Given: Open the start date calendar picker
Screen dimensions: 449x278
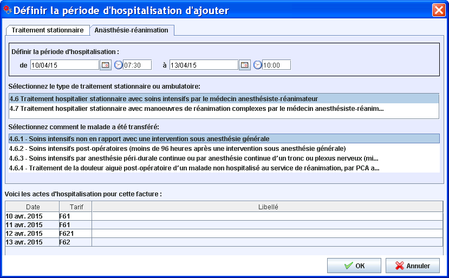Looking at the screenshot, I should [106, 65].
